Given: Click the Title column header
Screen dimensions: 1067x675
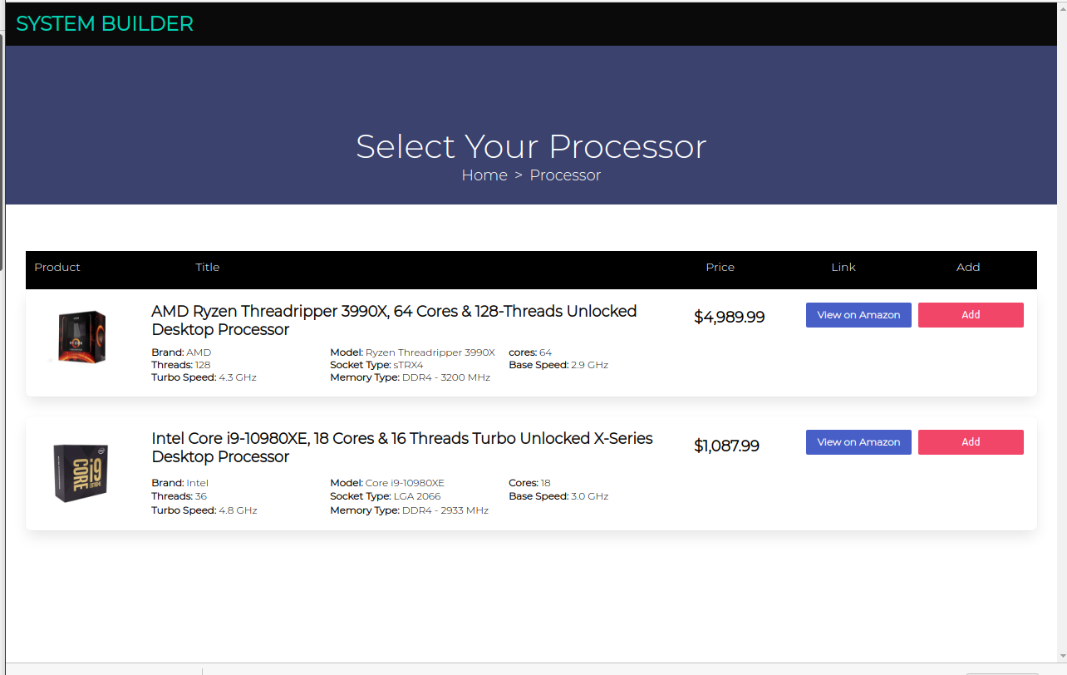Looking at the screenshot, I should point(208,267).
